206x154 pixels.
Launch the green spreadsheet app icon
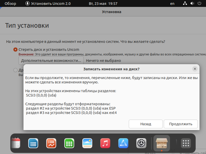click(69, 143)
